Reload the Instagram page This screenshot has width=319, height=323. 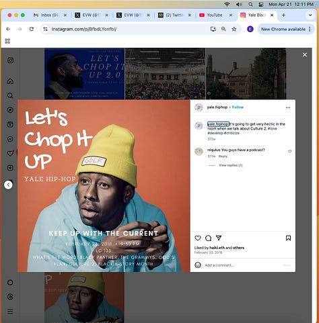click(x=32, y=29)
